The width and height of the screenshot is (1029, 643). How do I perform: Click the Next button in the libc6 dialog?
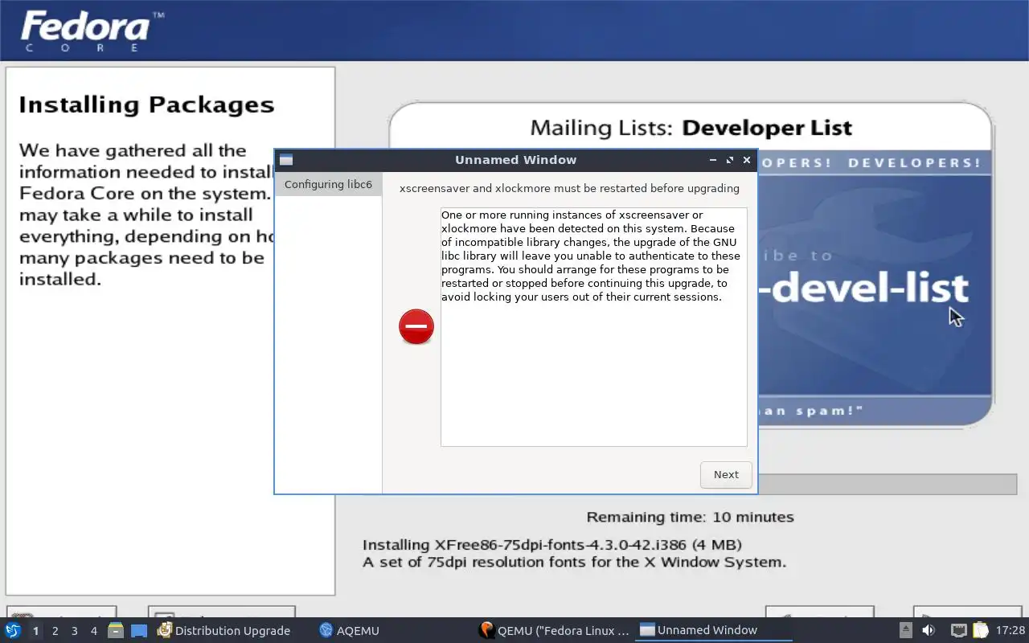(x=726, y=474)
